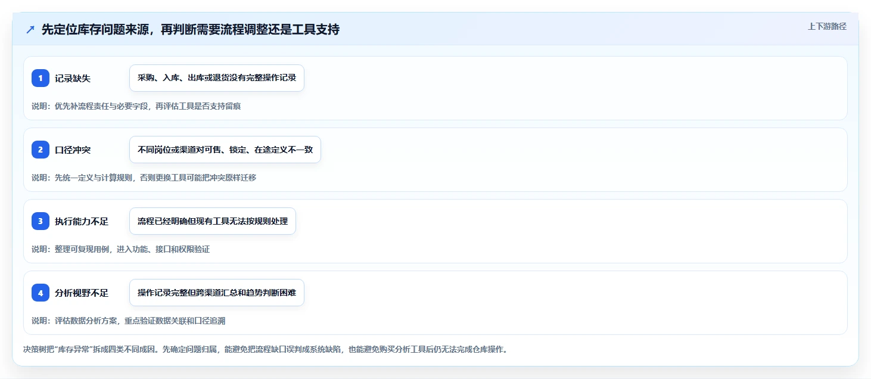Click the note 先统一定义与计算规则
The height and width of the screenshot is (379, 871).
[x=144, y=178]
